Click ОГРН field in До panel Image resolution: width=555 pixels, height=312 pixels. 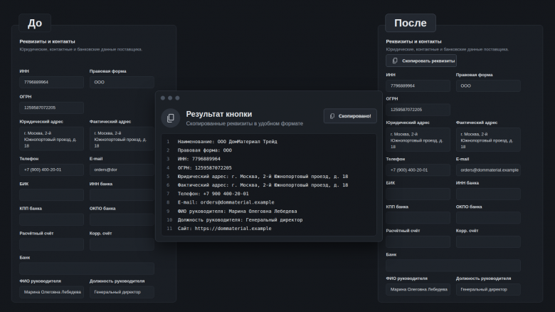point(52,108)
